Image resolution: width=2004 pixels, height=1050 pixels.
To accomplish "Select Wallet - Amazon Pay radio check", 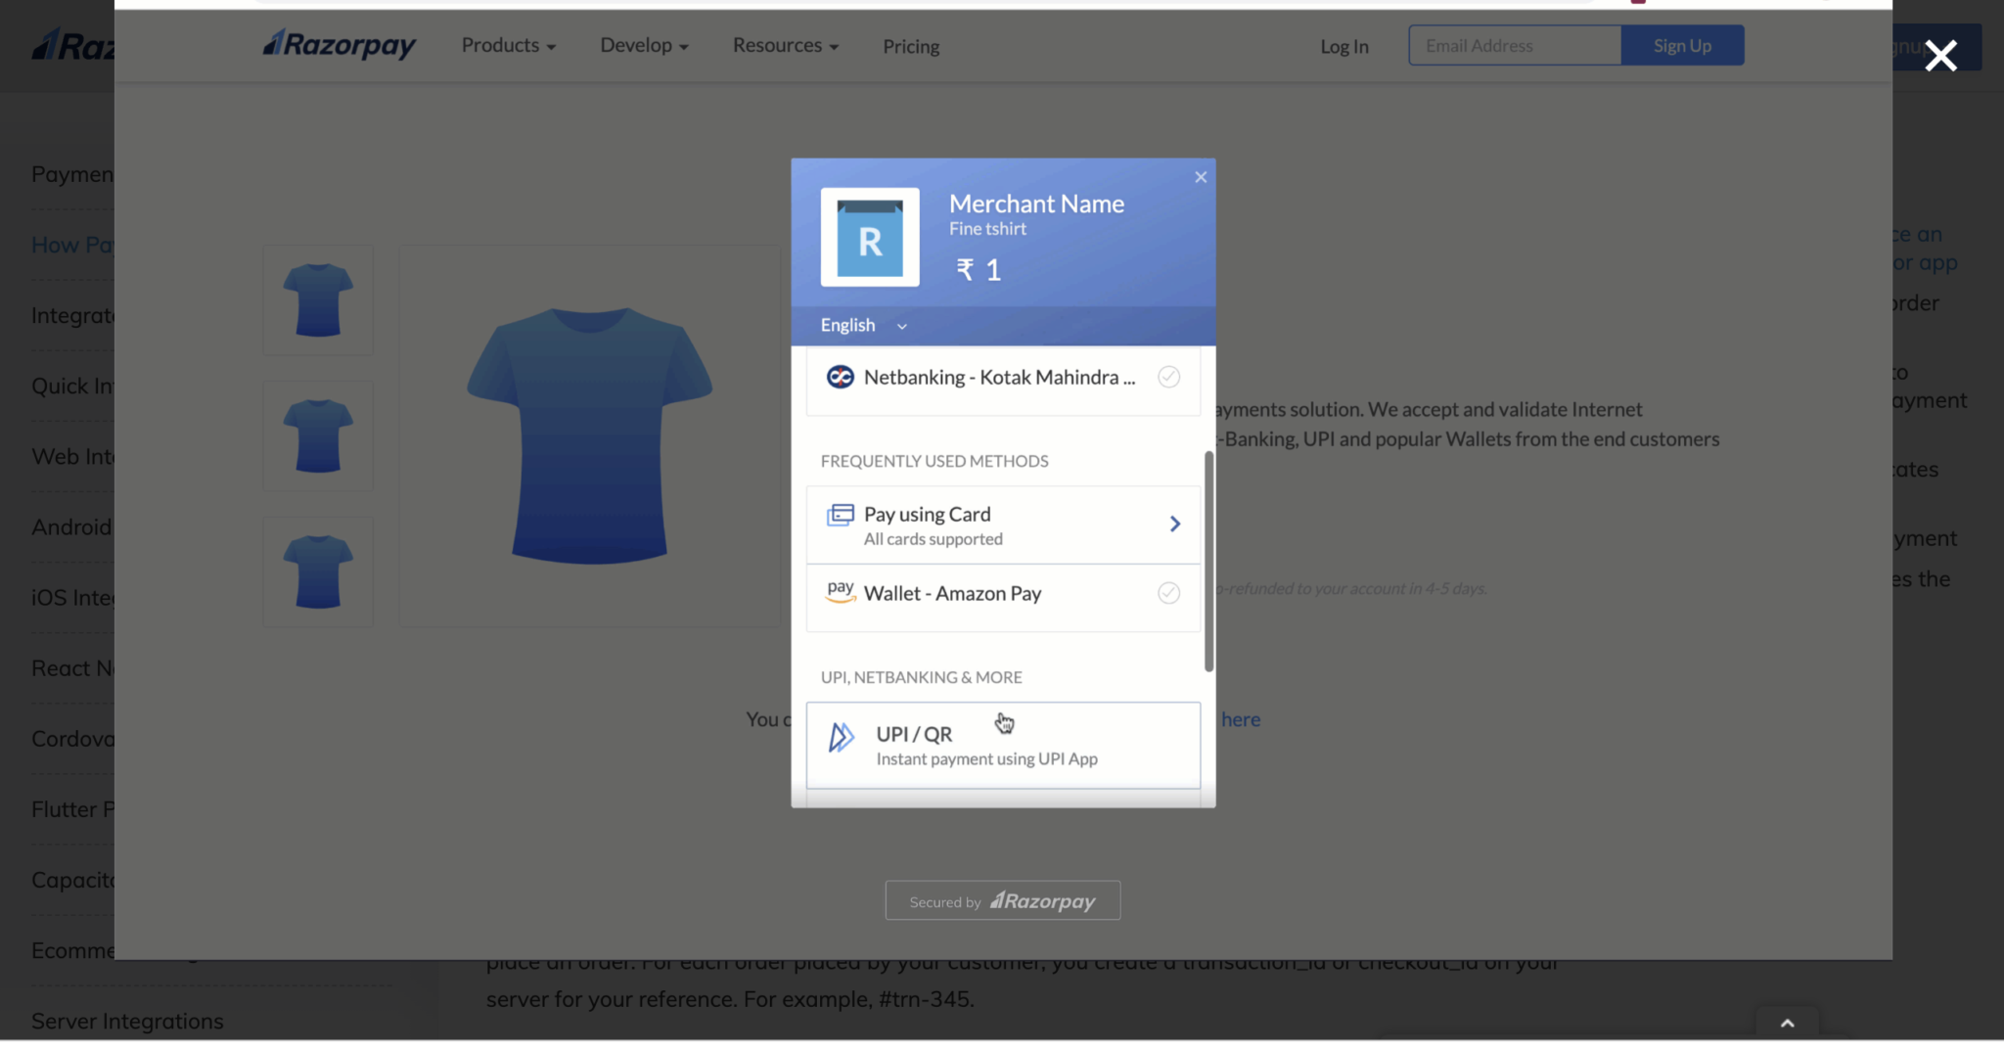I will tap(1168, 593).
